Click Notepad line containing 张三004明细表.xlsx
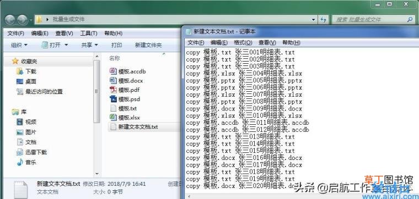 click(x=244, y=74)
